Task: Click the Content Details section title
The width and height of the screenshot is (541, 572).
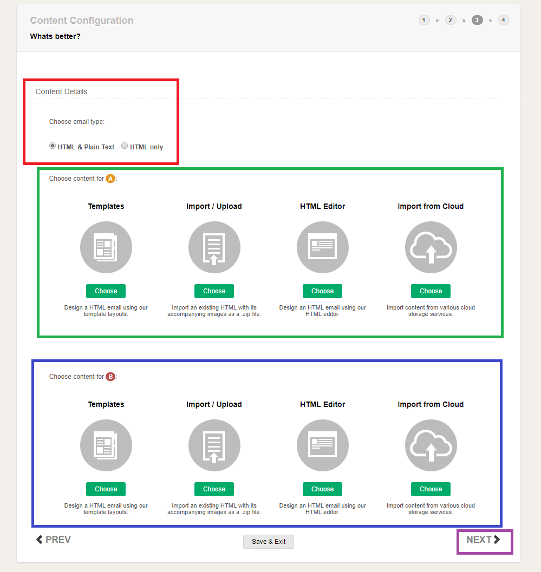Action: click(61, 91)
